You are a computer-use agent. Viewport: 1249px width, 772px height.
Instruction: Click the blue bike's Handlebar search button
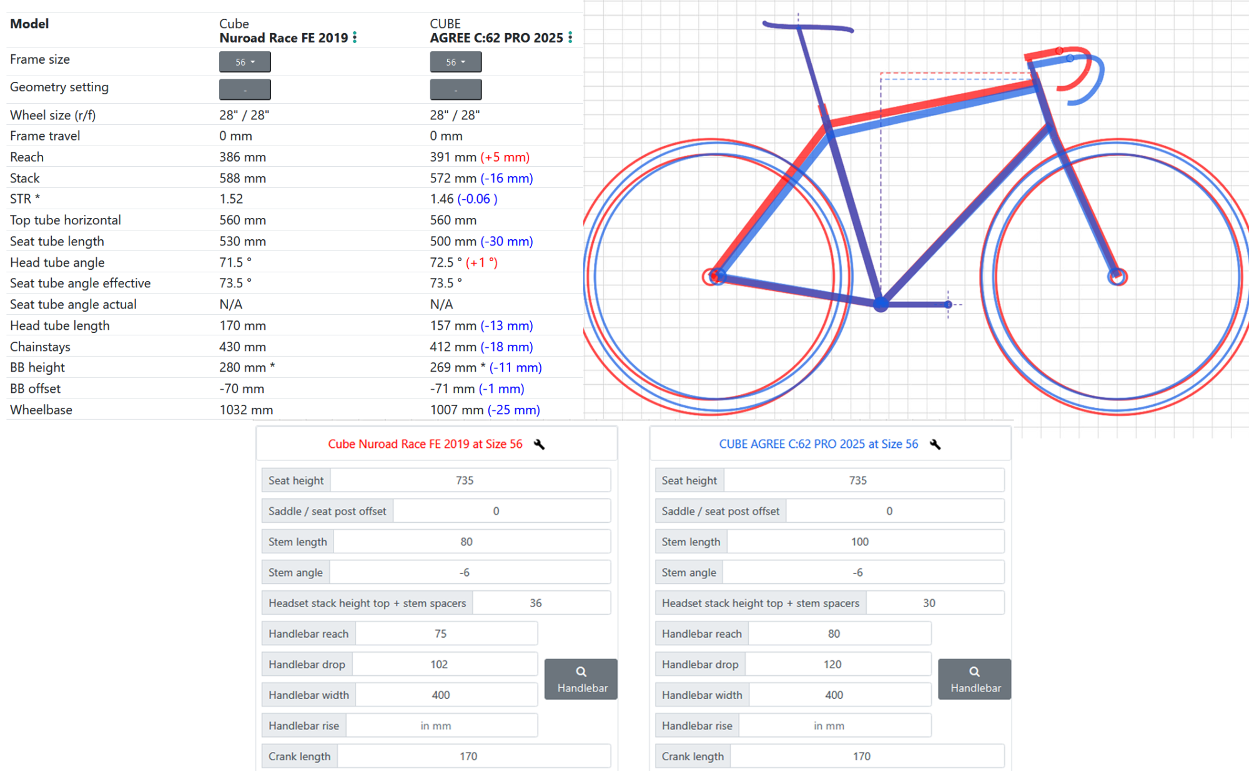point(974,679)
